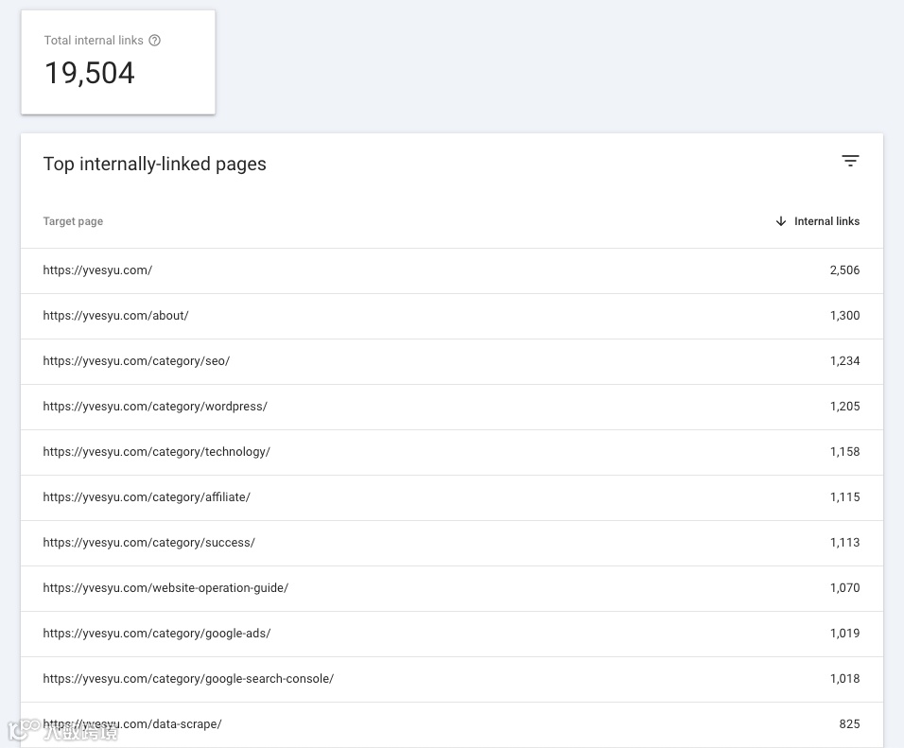The height and width of the screenshot is (748, 904).
Task: Open the https://yvesyu.com/ homepage row
Action: tap(97, 270)
